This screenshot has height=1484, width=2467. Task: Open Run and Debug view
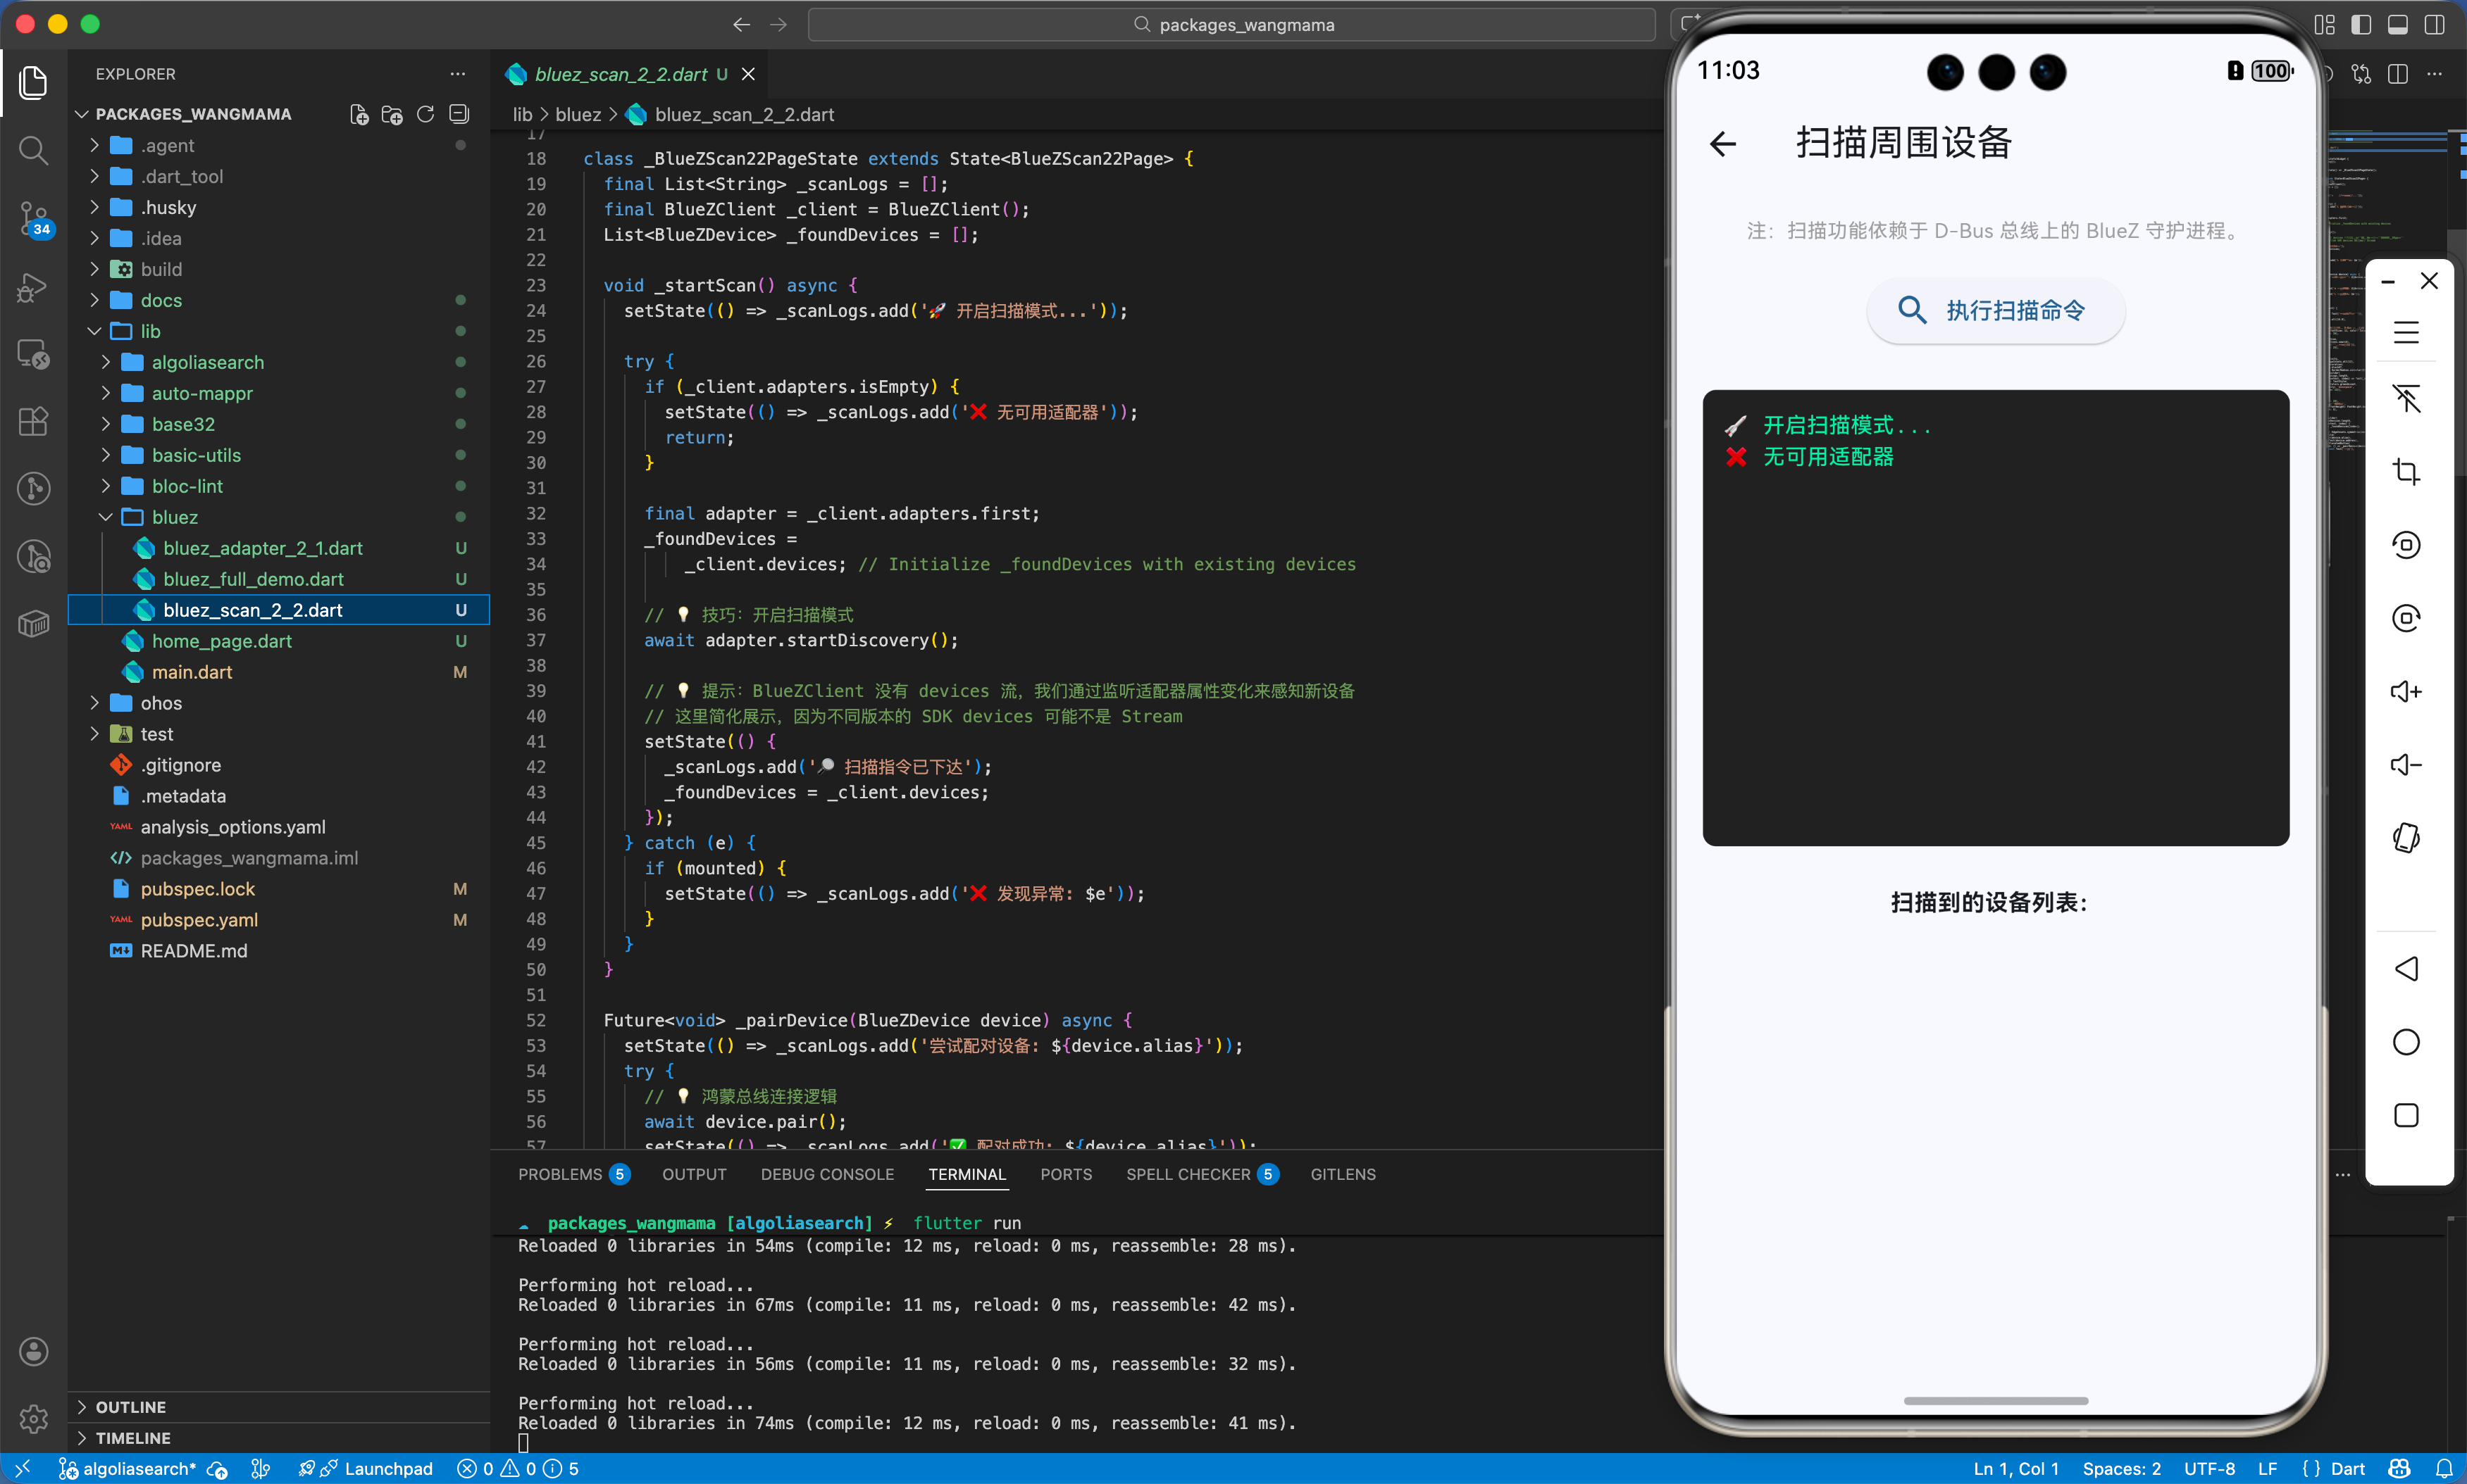(33, 287)
